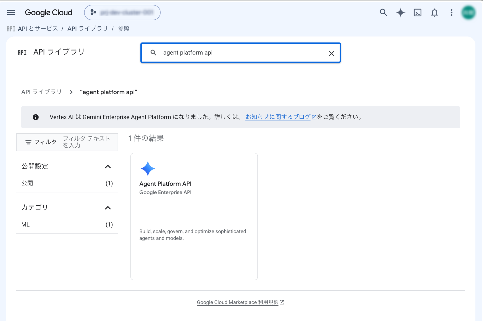The width and height of the screenshot is (483, 321).
Task: Open the project selector
Action: (x=122, y=13)
